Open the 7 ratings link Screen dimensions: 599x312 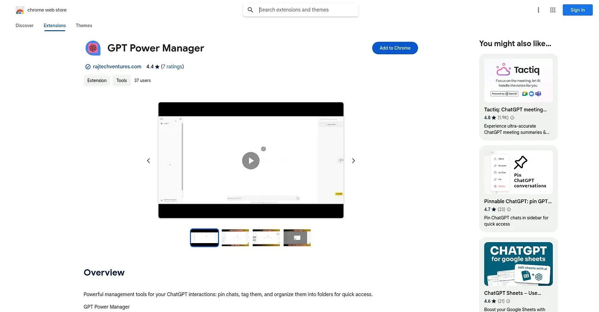(172, 67)
